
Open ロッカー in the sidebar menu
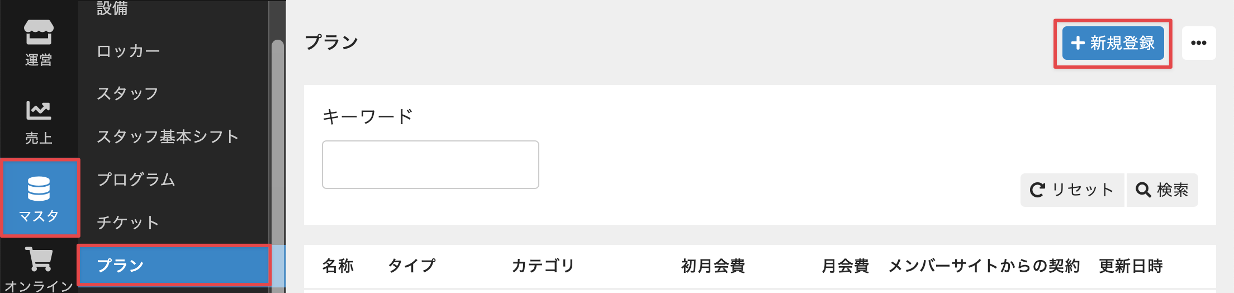[129, 51]
